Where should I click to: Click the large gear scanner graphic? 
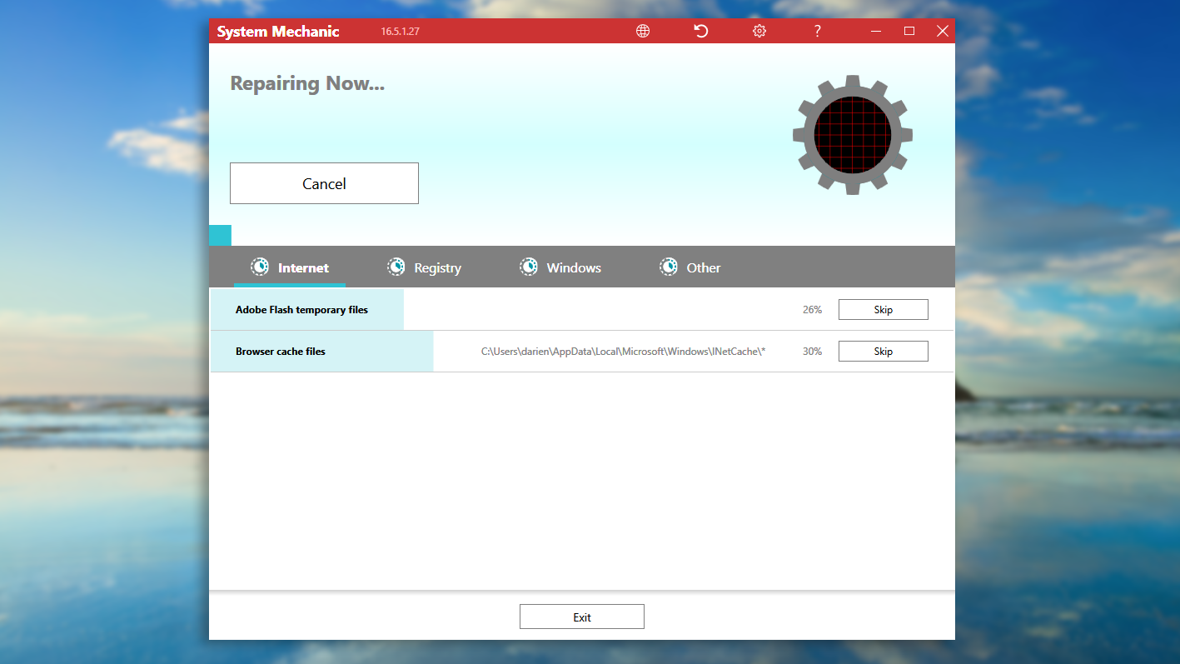[x=852, y=134]
